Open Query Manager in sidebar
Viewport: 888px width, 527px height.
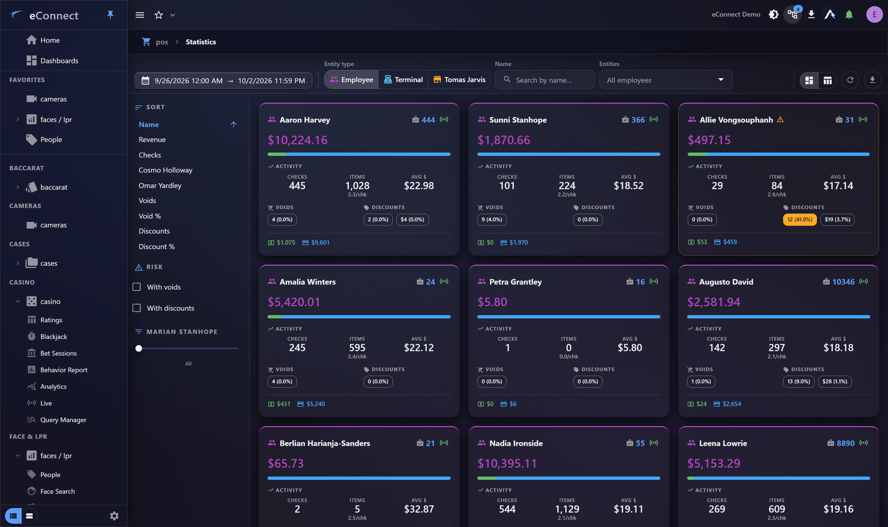63,420
